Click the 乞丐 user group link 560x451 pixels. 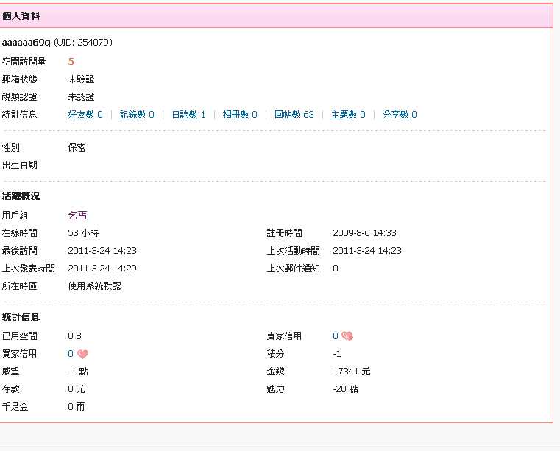tap(77, 216)
